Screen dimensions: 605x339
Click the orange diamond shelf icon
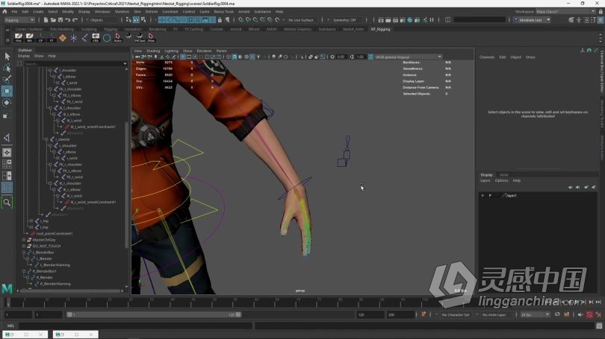click(x=63, y=38)
